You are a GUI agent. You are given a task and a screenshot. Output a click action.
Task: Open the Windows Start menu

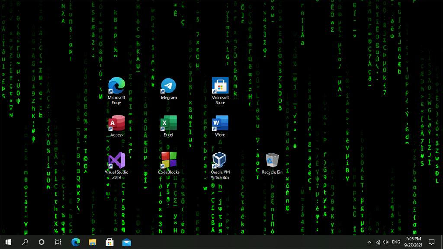pyautogui.click(x=8, y=242)
